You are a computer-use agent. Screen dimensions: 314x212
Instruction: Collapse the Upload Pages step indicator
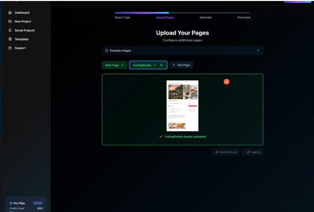point(165,17)
